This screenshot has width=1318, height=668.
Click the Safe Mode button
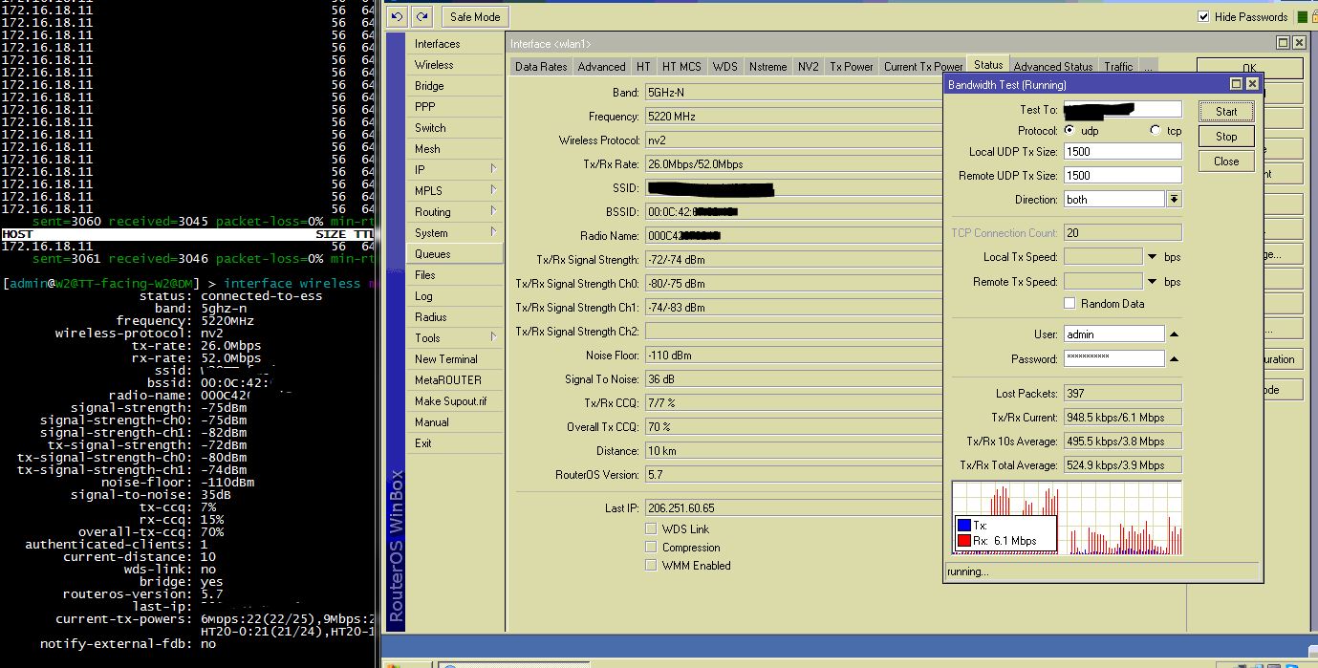[475, 16]
